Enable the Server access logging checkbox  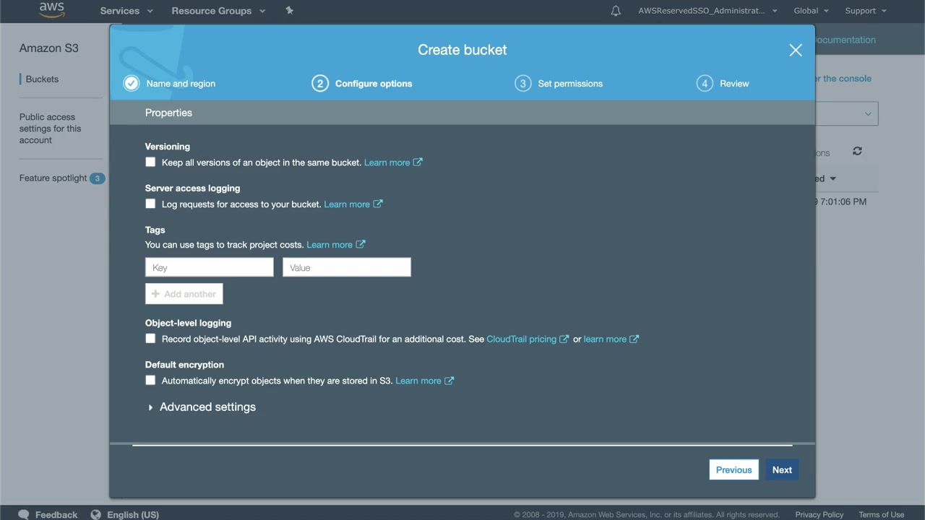click(150, 204)
